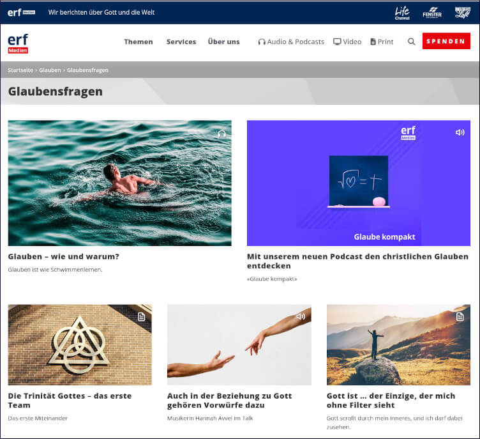Click the erf Medien main logo

pyautogui.click(x=18, y=43)
